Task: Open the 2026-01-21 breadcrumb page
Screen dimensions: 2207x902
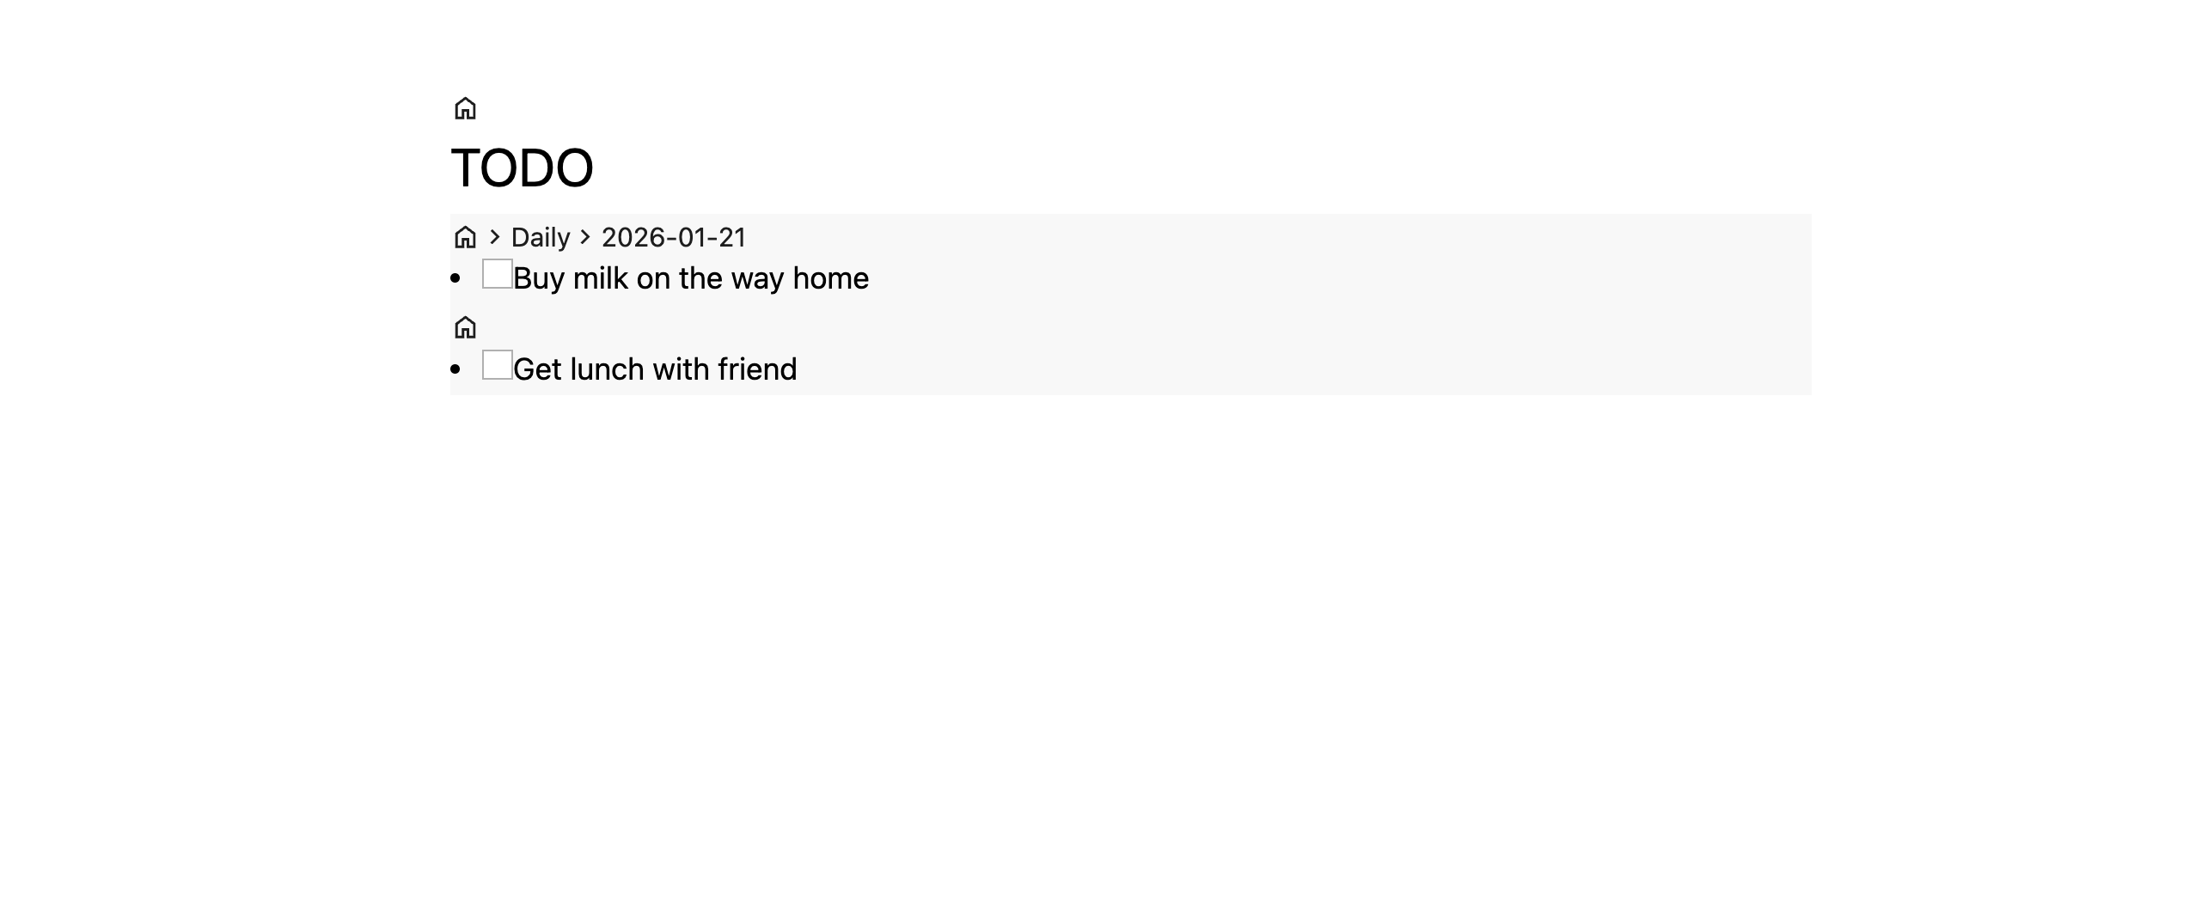Action: pos(673,237)
